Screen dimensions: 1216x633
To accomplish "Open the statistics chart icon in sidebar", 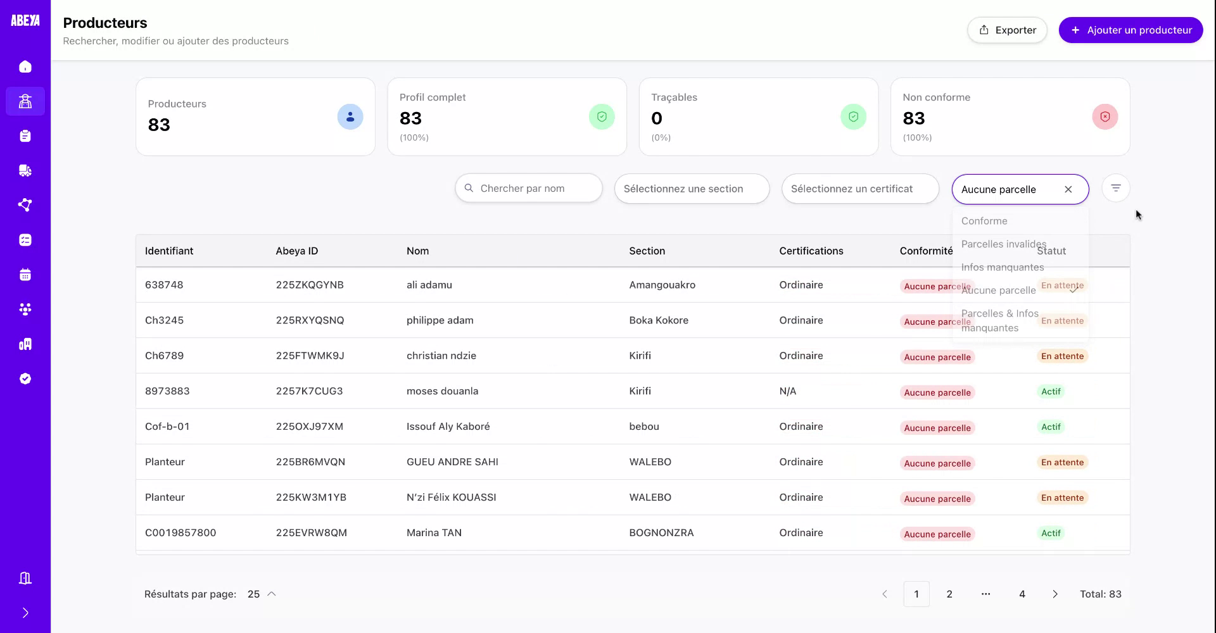I will coord(25,344).
